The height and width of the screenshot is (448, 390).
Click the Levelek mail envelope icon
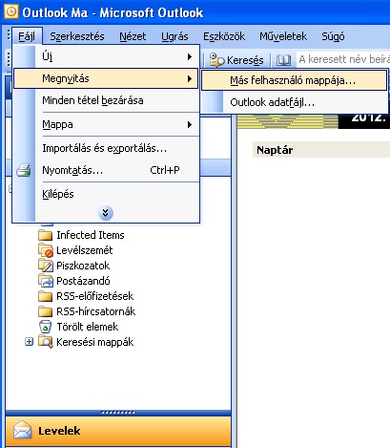pos(23,431)
